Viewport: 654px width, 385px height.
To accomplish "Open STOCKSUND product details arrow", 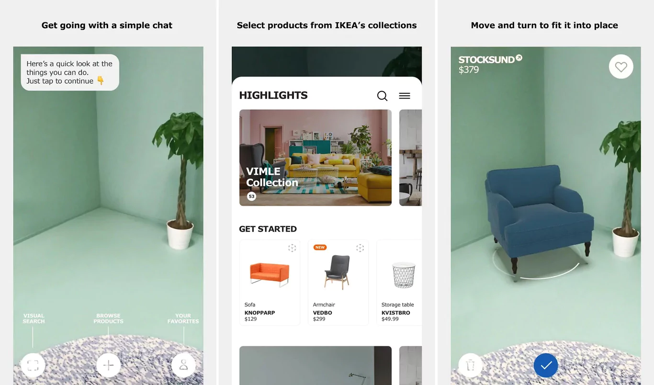I will click(x=519, y=58).
